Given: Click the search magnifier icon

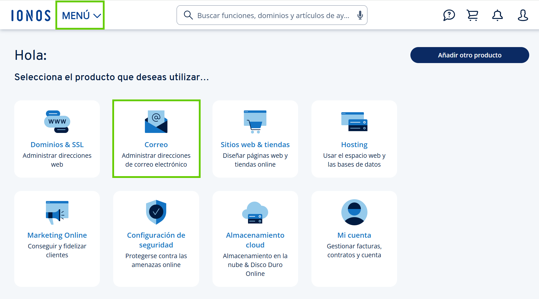Looking at the screenshot, I should click(x=188, y=15).
